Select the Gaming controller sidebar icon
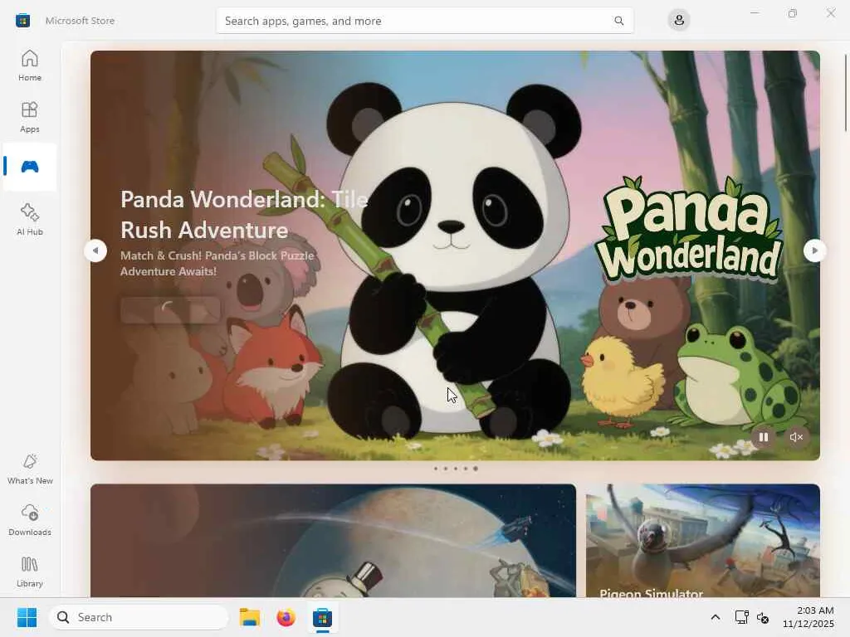The height and width of the screenshot is (637, 850). 30,167
